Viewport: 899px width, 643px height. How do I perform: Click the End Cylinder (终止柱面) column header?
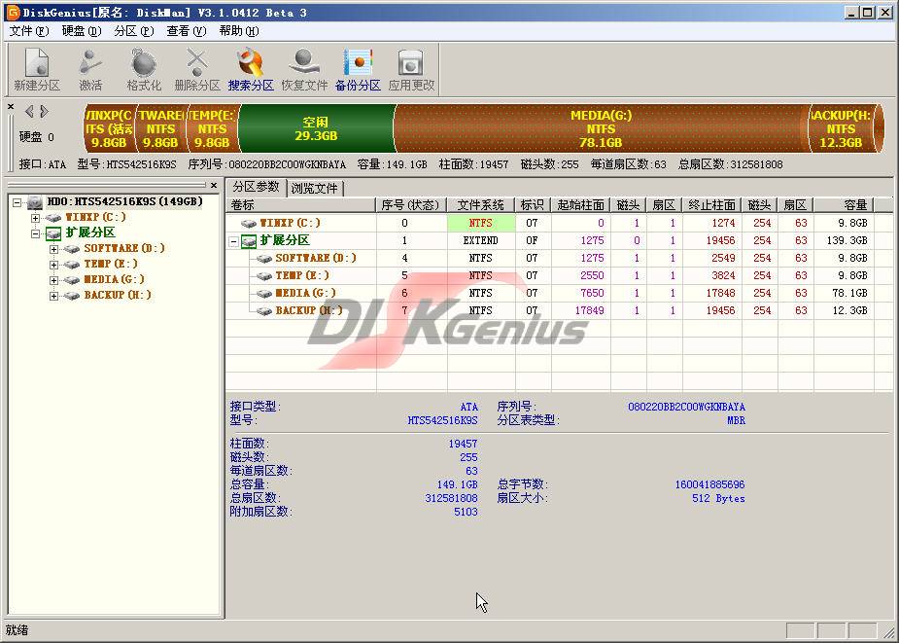711,205
